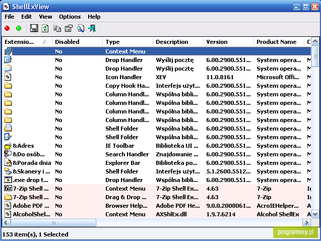
Task: Click the selected Context Menu row
Action: click(157, 51)
